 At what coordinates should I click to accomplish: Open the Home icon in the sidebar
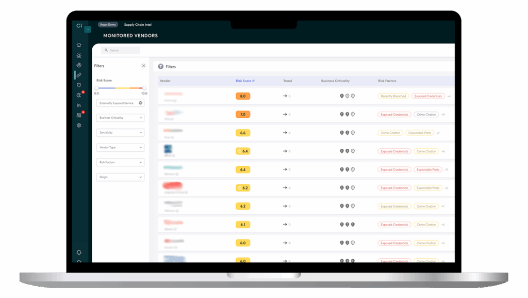coord(79,45)
